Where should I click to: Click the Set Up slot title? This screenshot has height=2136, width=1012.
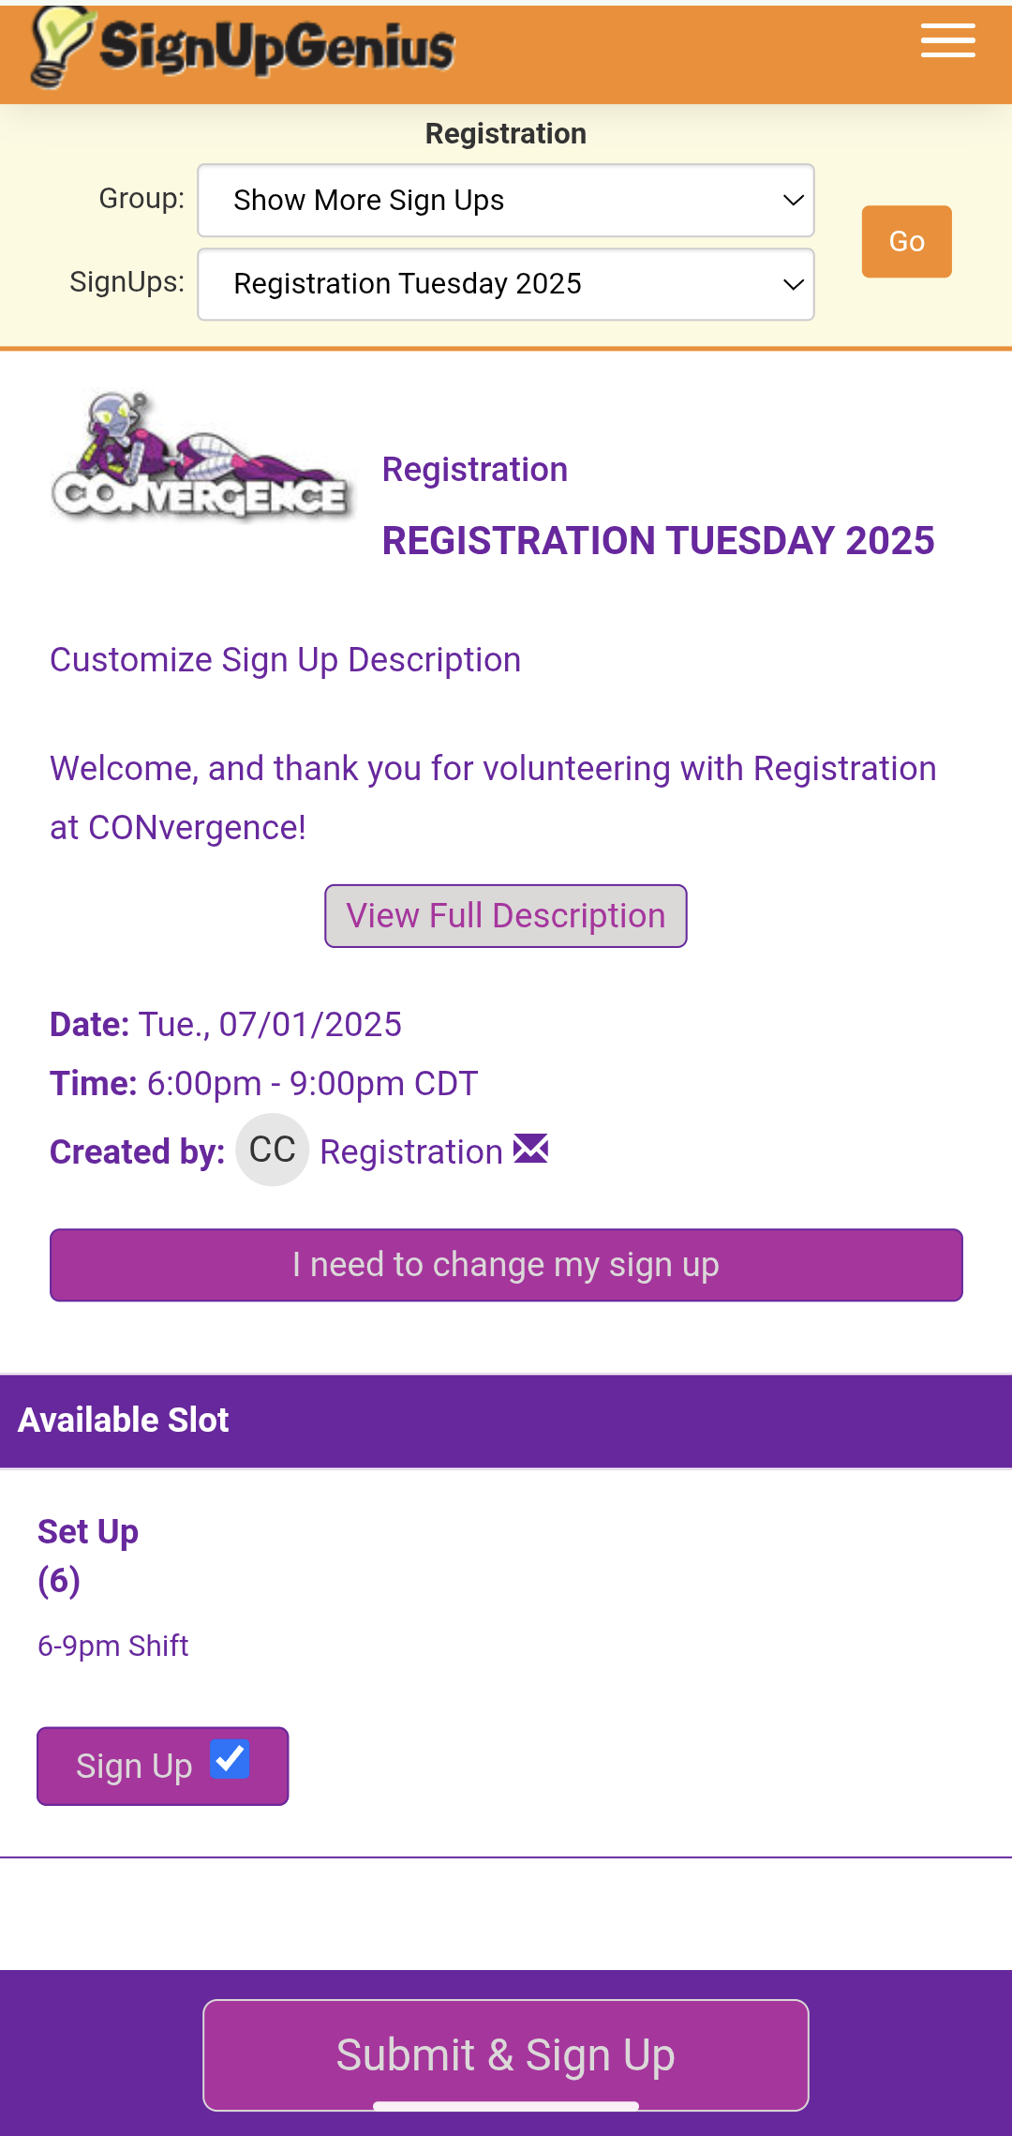pyautogui.click(x=88, y=1532)
